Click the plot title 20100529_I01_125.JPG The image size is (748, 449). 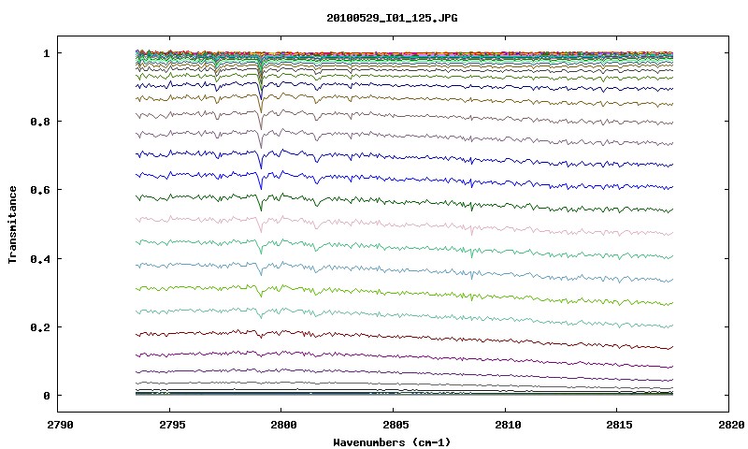coord(392,18)
